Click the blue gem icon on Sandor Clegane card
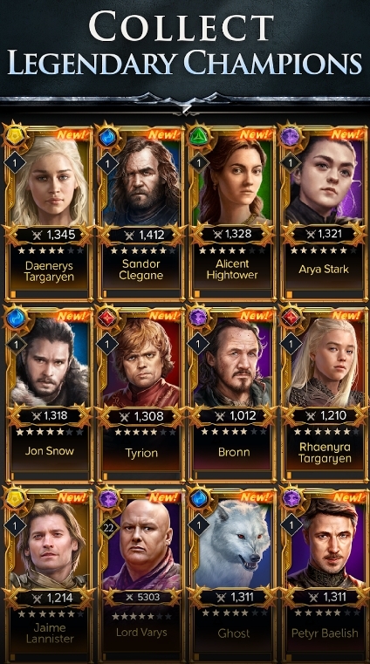 [x=107, y=138]
